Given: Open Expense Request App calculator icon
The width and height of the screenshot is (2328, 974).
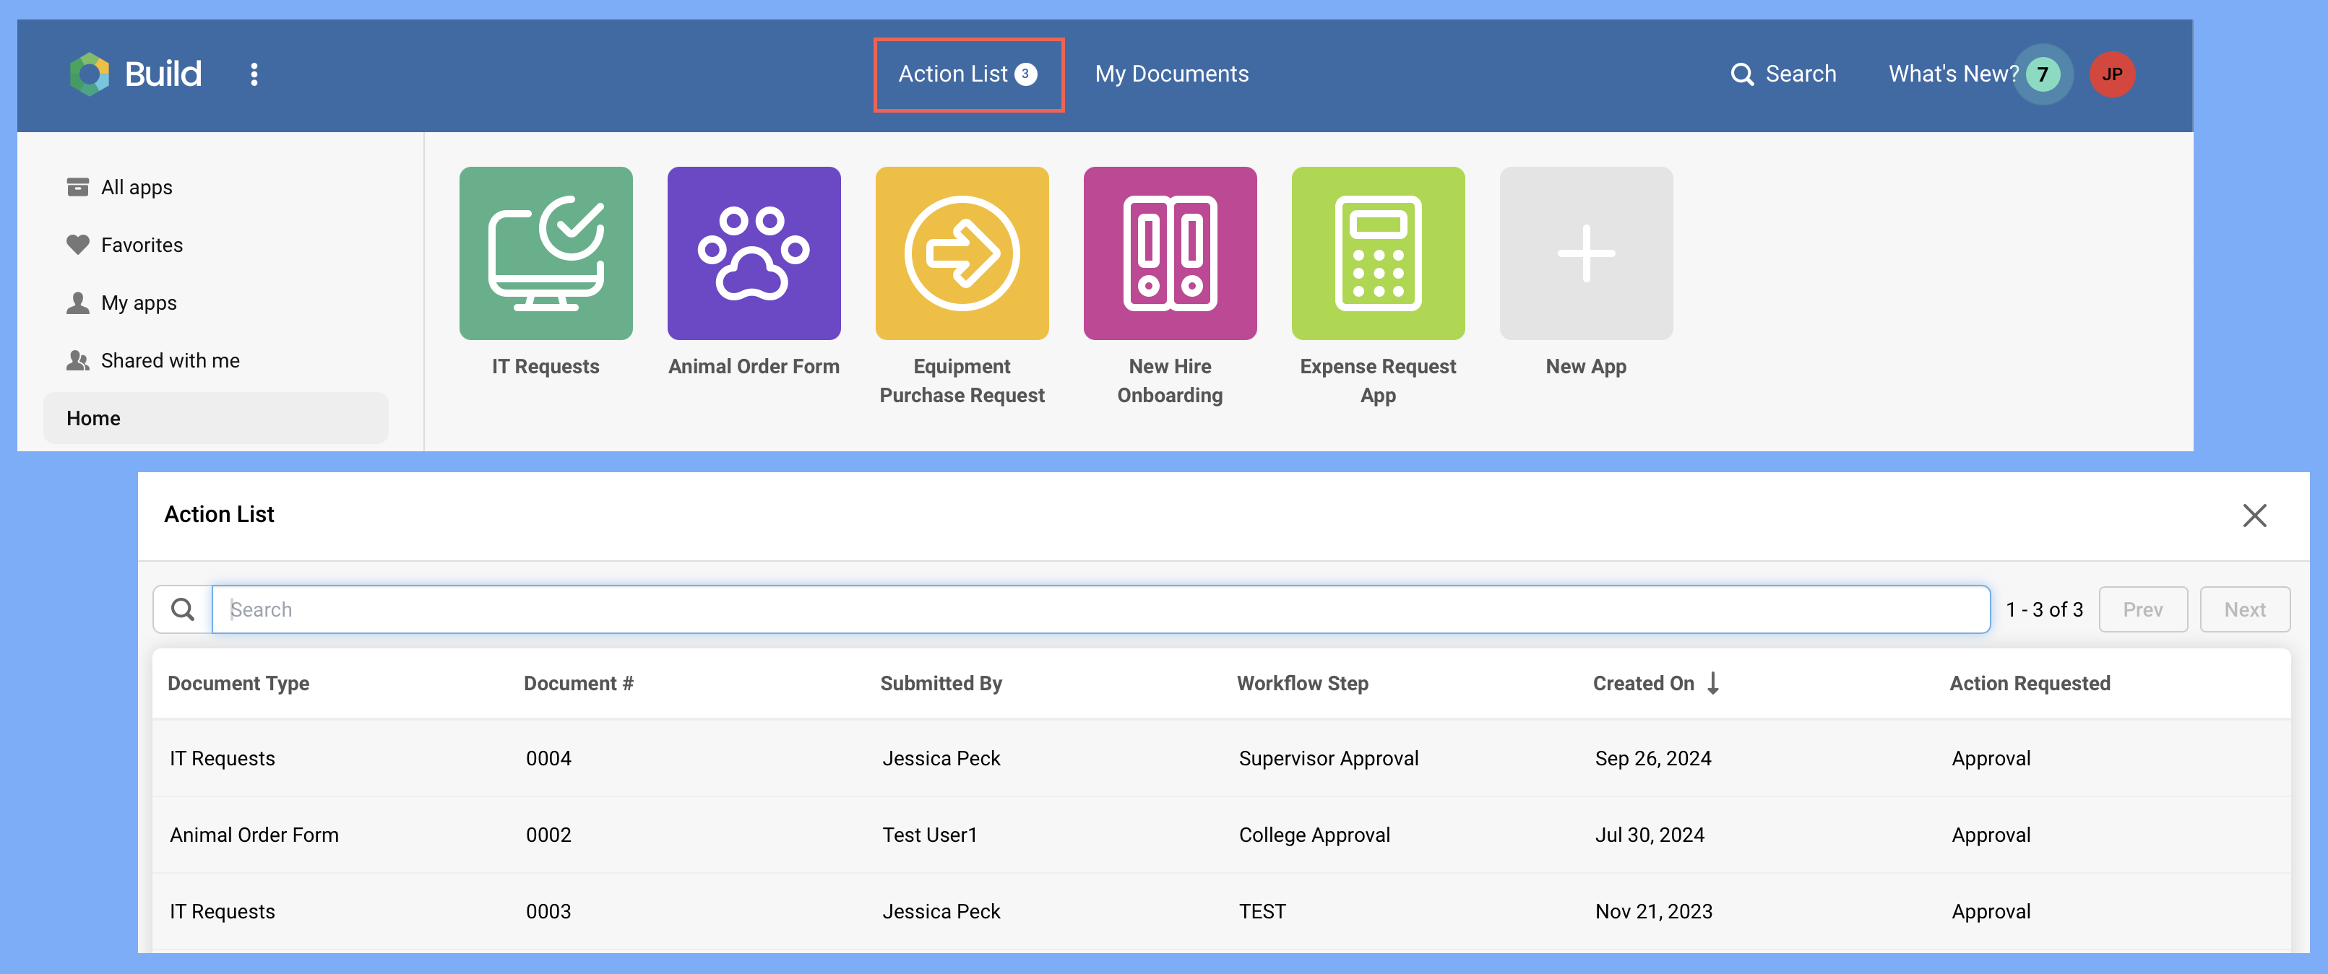Looking at the screenshot, I should 1377,253.
